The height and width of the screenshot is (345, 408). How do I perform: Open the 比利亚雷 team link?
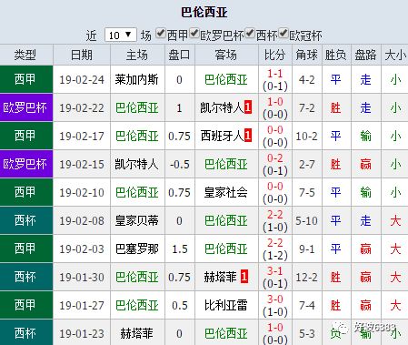226,305
